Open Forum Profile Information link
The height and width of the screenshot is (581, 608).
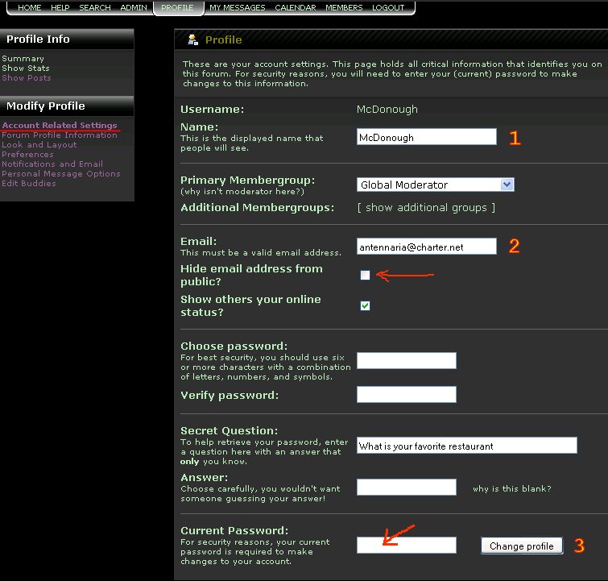tap(60, 135)
